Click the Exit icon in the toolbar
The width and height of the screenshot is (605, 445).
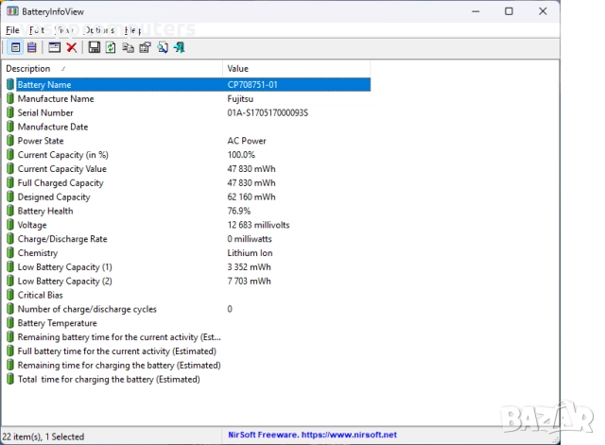click(179, 47)
